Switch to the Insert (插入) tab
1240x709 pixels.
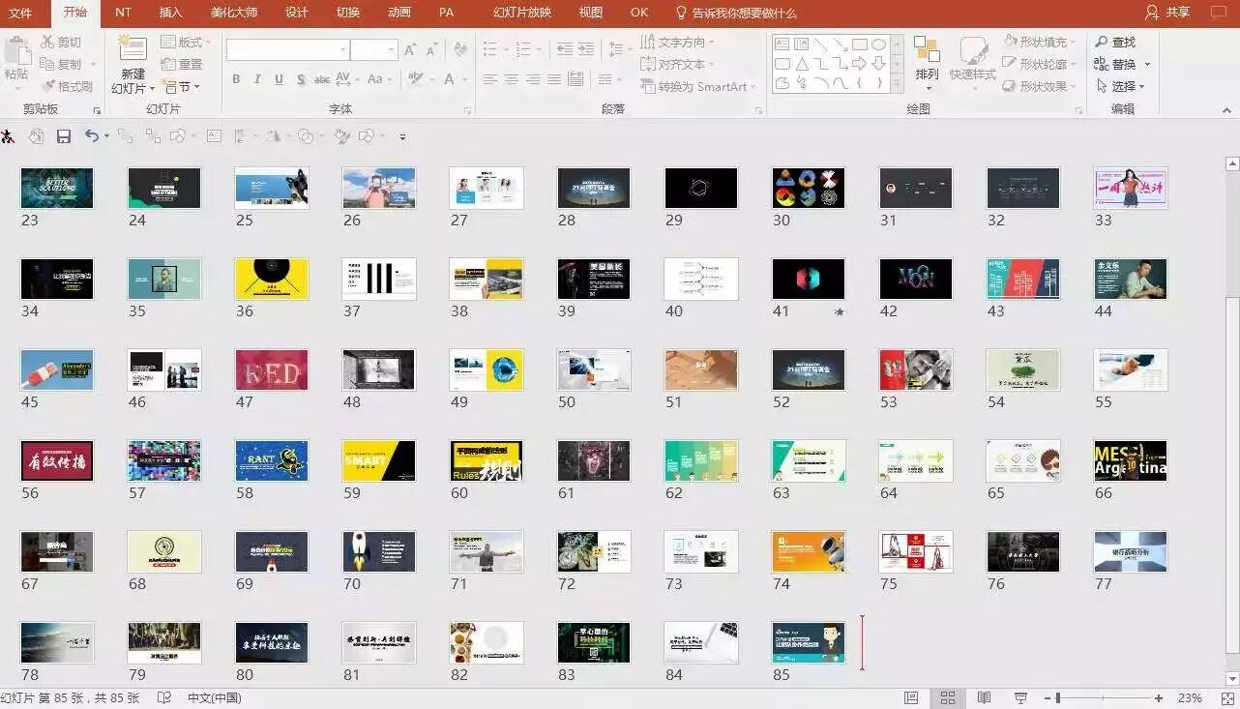tap(170, 13)
